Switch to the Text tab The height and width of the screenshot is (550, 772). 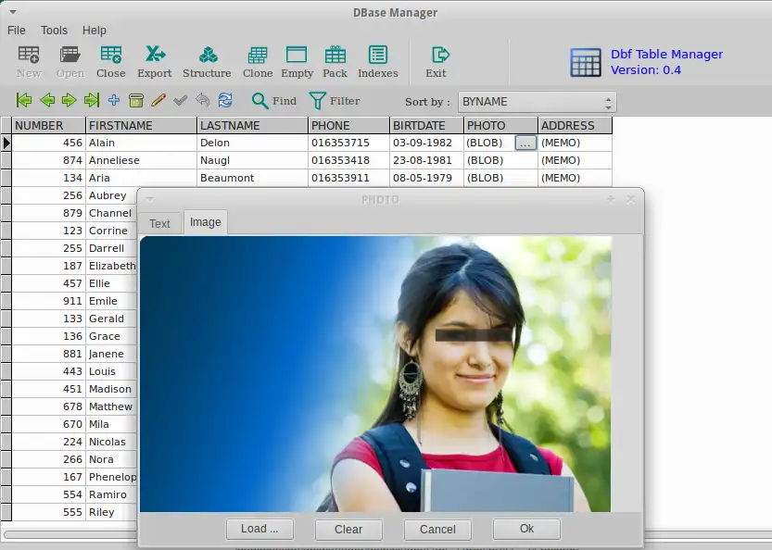[159, 223]
